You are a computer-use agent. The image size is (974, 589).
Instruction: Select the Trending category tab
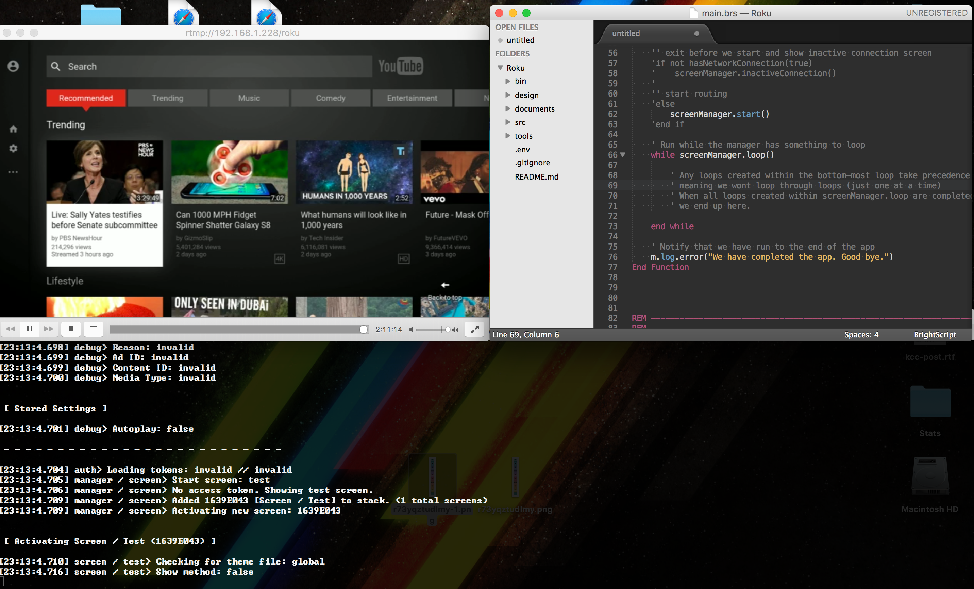tap(168, 98)
